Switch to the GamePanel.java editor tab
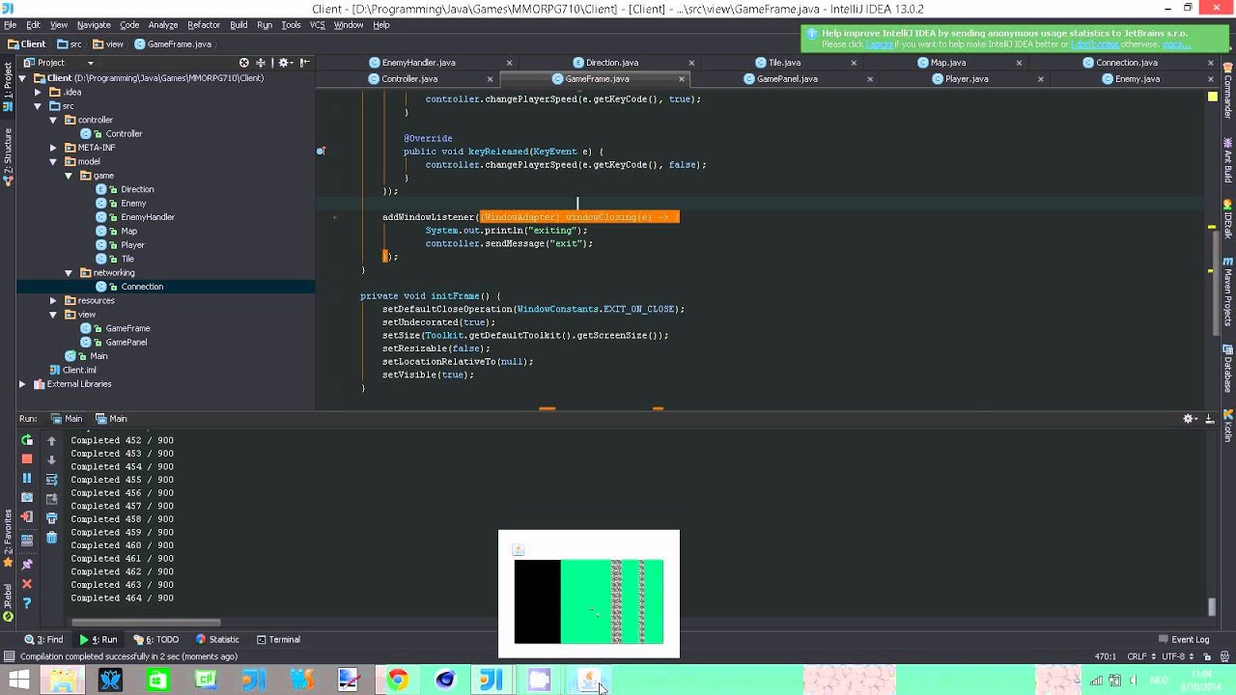Screen dimensions: 1236x695 click(787, 79)
